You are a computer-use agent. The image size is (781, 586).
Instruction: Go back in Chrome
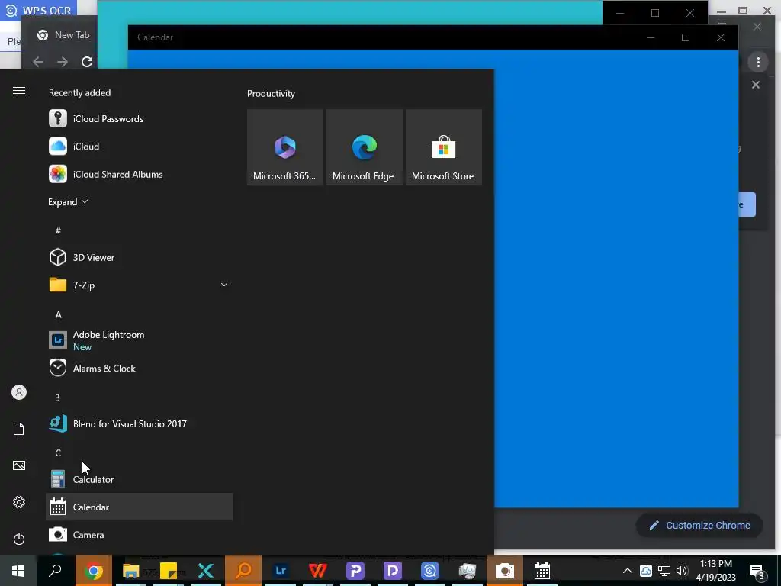(38, 62)
